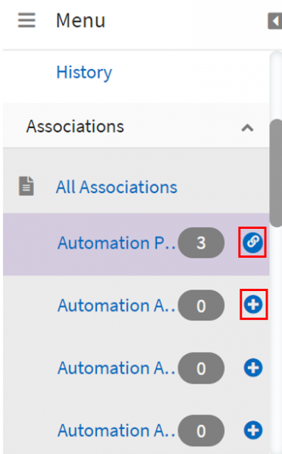The height and width of the screenshot is (454, 282).
Task: Click the plus icon on the third Automation A.. row
Action: 253,430
